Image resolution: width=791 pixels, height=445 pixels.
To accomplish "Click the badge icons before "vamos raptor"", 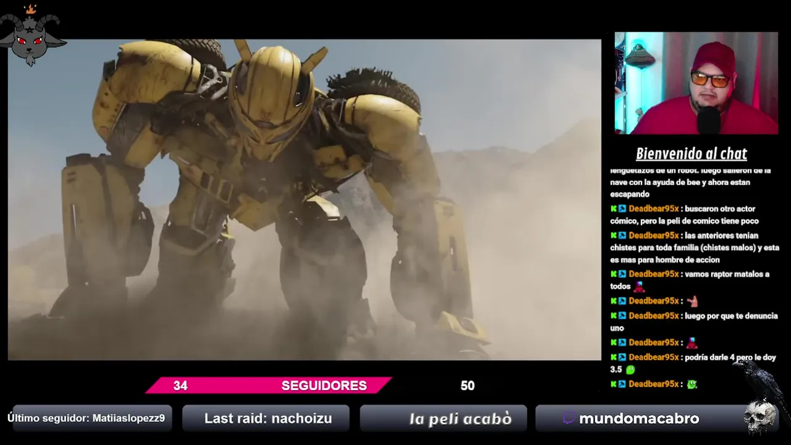I will click(619, 274).
